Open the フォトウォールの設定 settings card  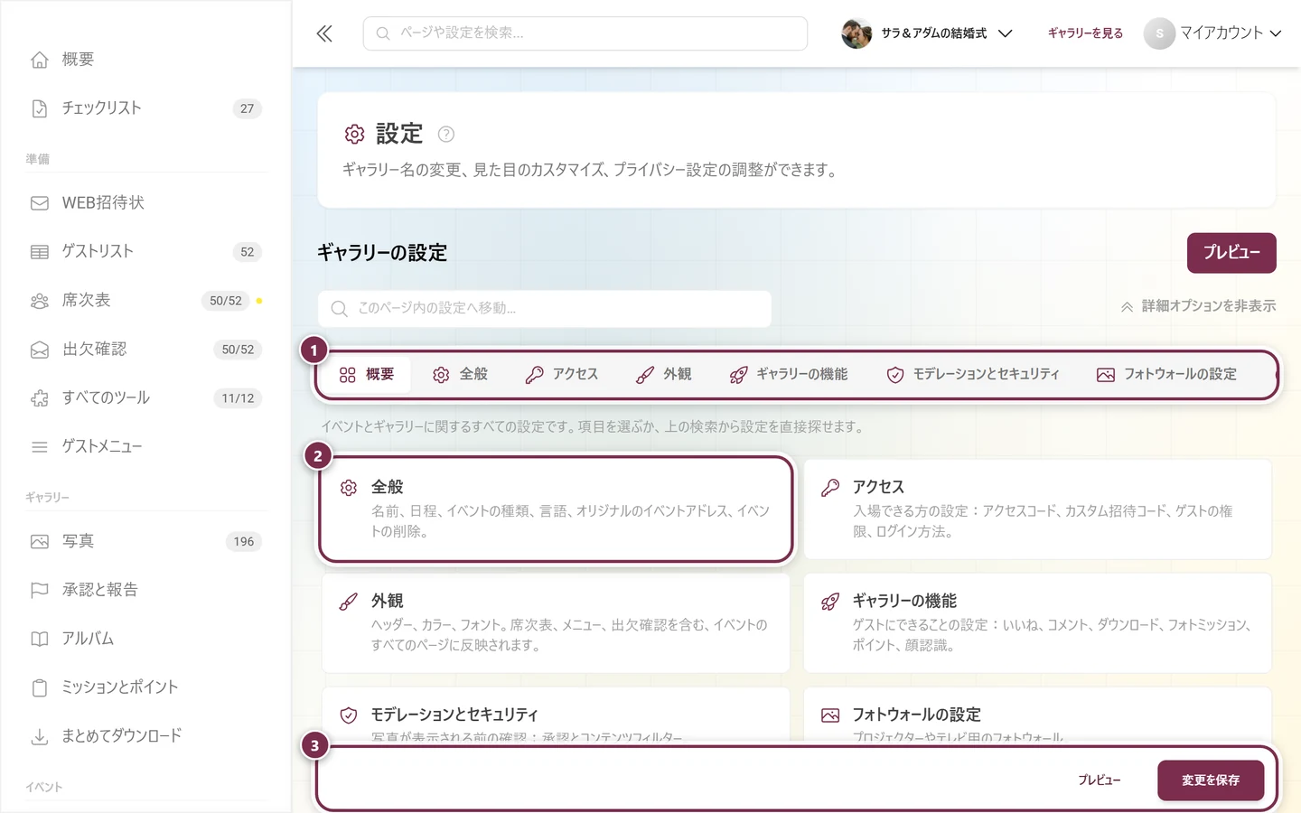tap(1038, 715)
